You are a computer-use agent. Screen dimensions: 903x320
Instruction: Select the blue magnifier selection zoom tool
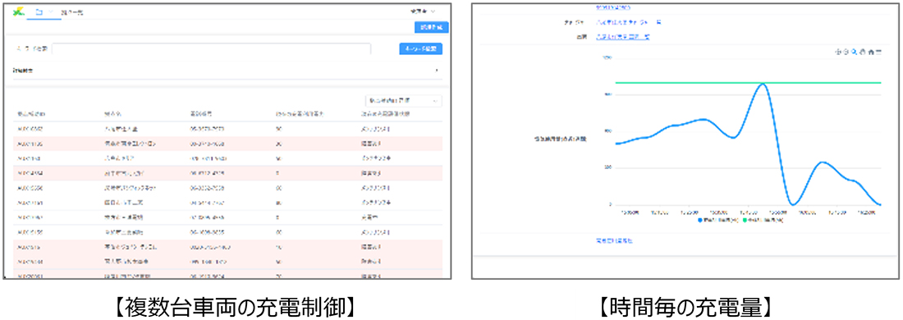coord(854,53)
